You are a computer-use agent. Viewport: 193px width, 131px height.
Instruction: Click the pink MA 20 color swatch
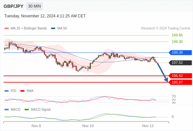pyautogui.click(x=7, y=28)
